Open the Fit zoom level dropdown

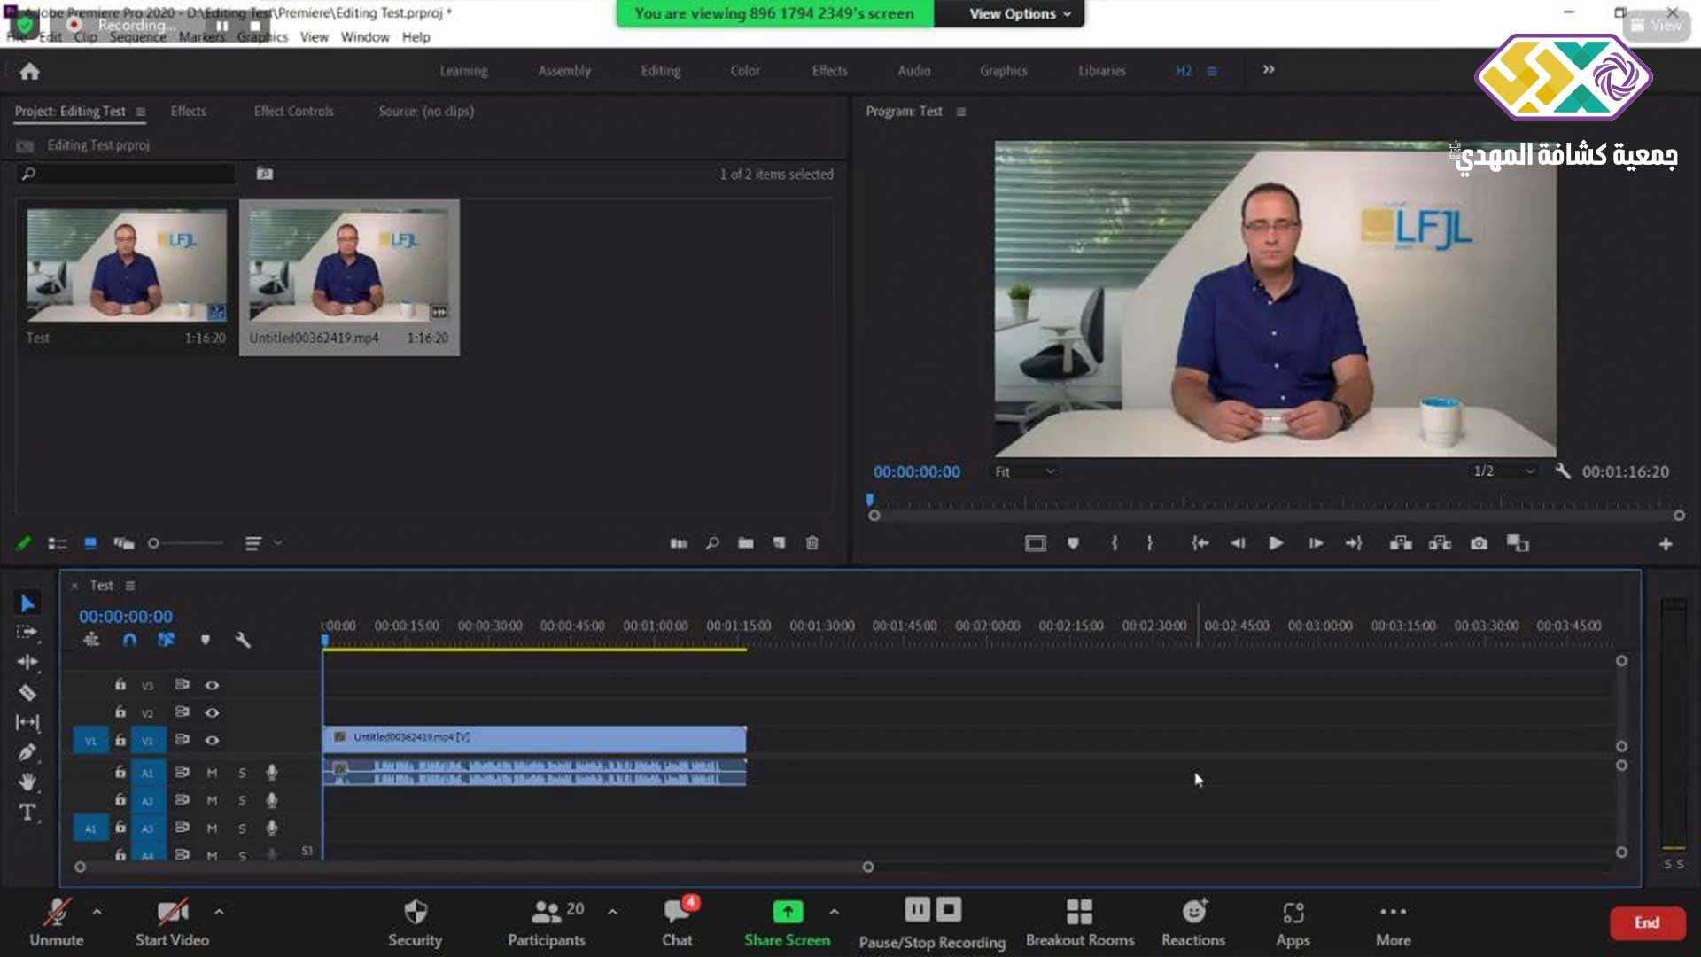tap(1024, 471)
